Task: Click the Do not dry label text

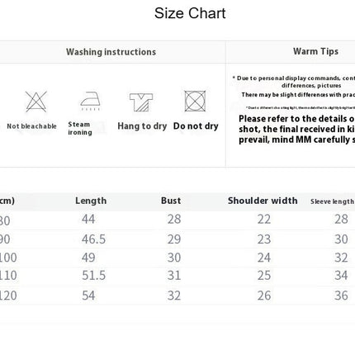Action: point(196,126)
